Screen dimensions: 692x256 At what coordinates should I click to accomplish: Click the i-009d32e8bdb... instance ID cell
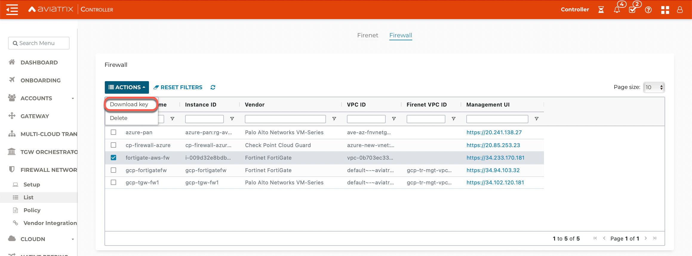pos(208,158)
